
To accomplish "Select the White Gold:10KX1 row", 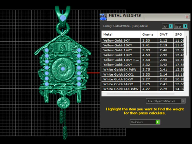I will (x=142, y=74).
